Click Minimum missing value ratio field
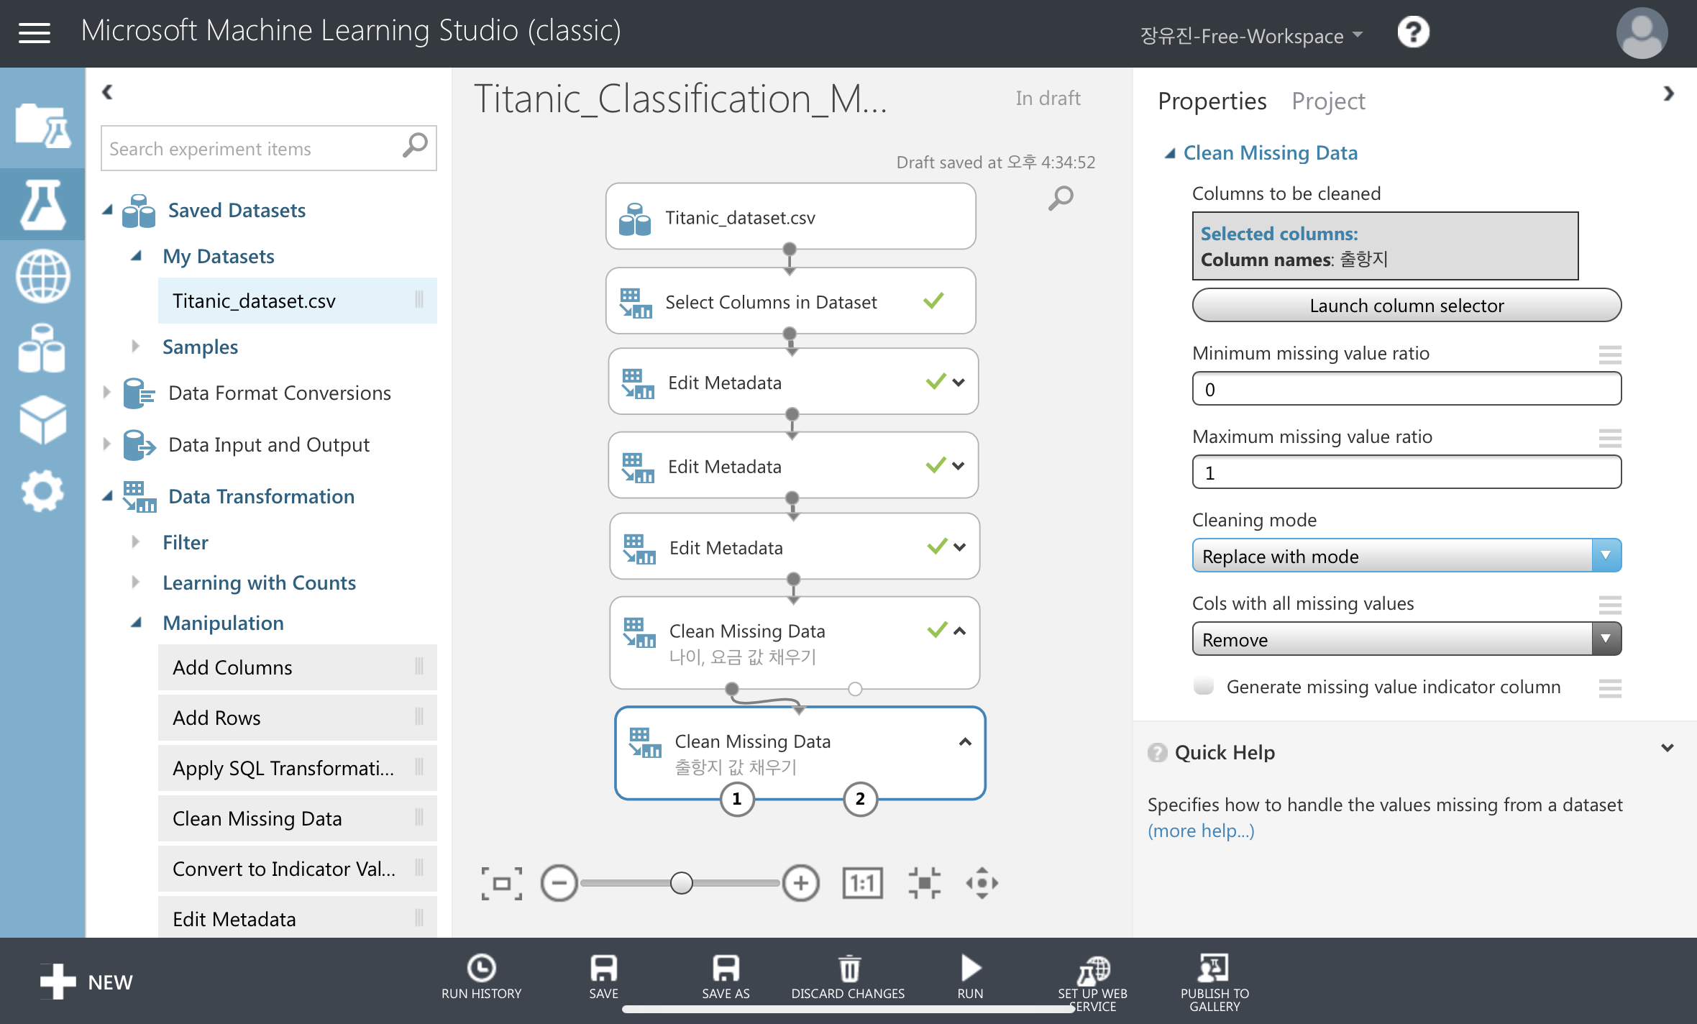This screenshot has height=1024, width=1697. [1406, 389]
